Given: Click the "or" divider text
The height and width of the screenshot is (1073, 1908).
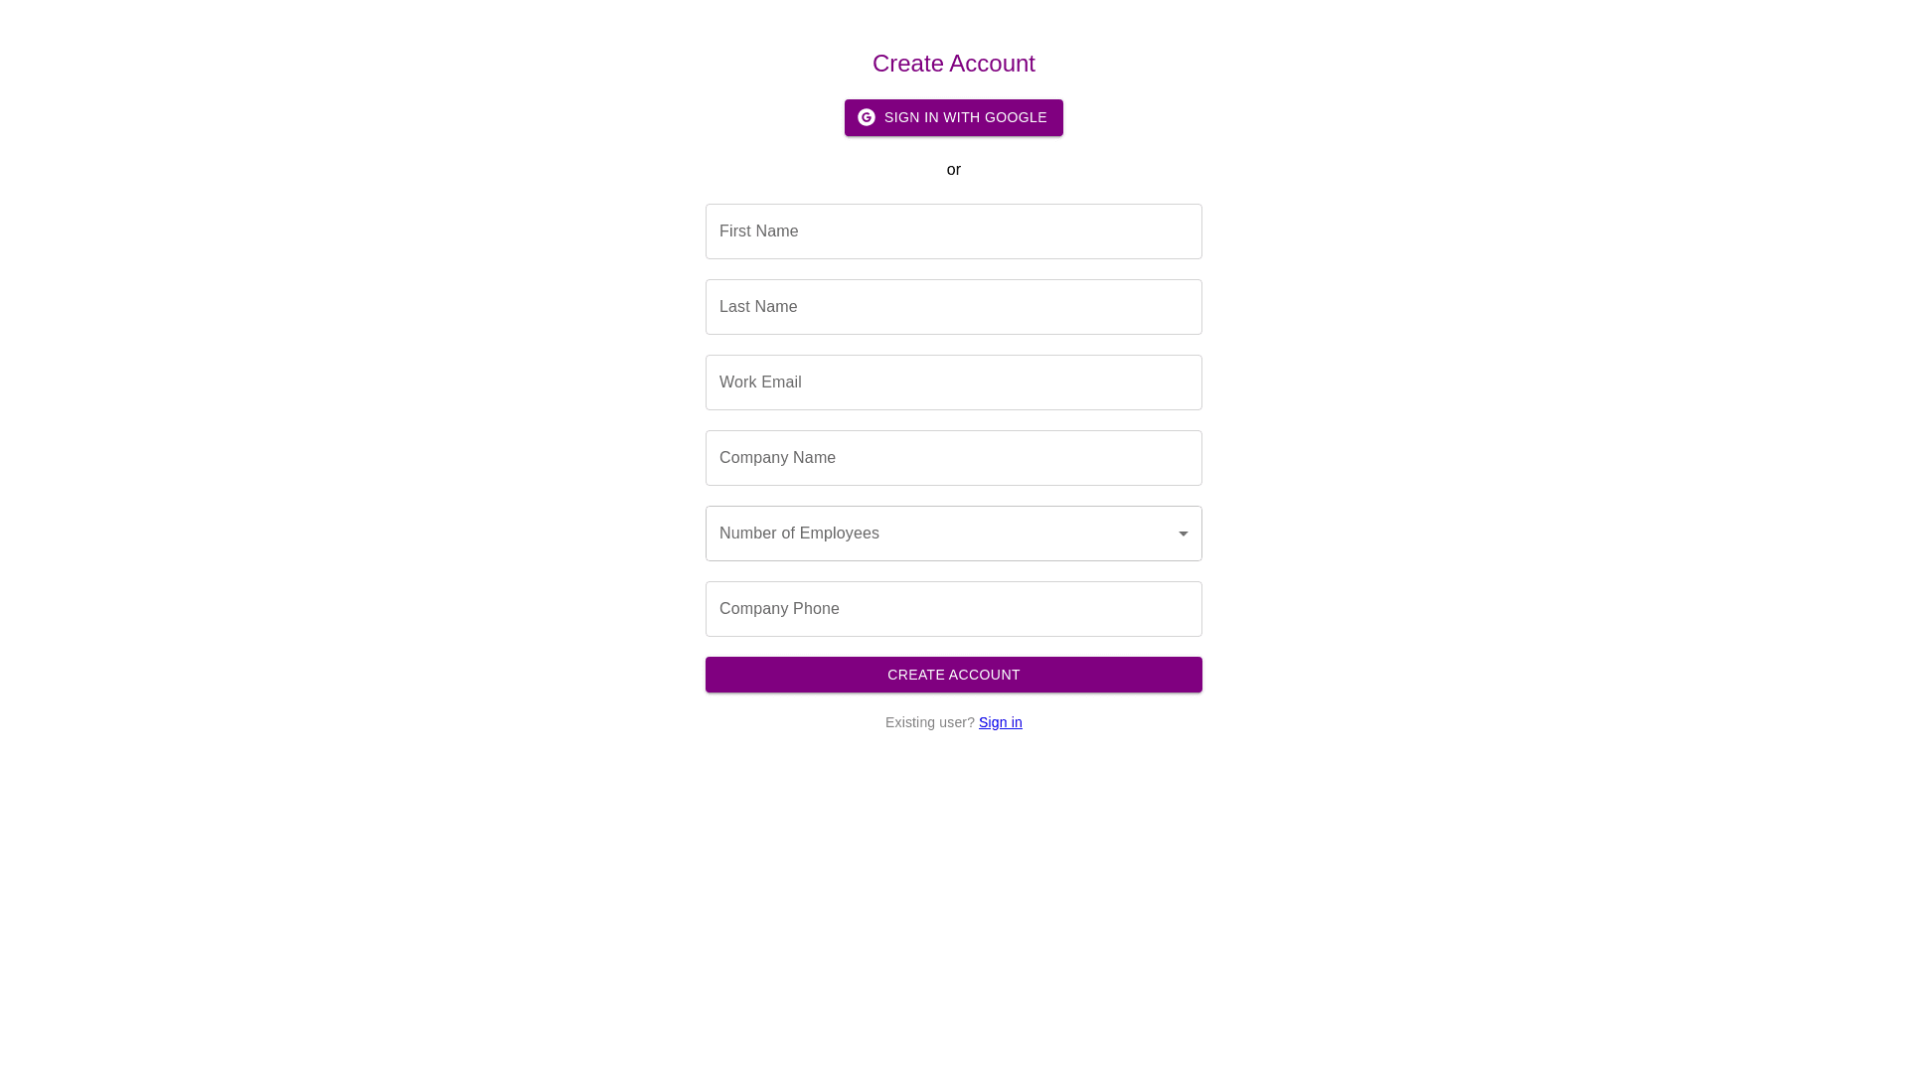Looking at the screenshot, I should pos(953,170).
